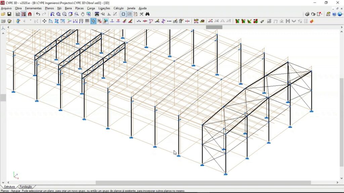Toggle the highlighted single-window view button
The height and width of the screenshot is (193, 344).
coord(123,14)
